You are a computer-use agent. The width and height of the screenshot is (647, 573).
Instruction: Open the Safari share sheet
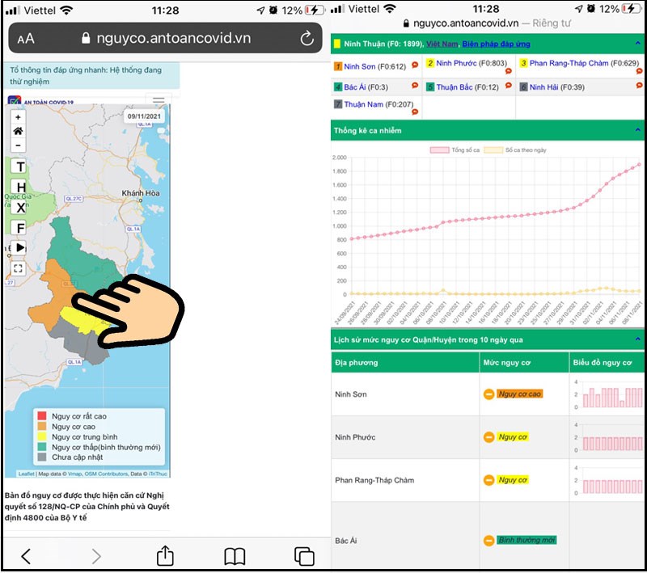pyautogui.click(x=165, y=555)
